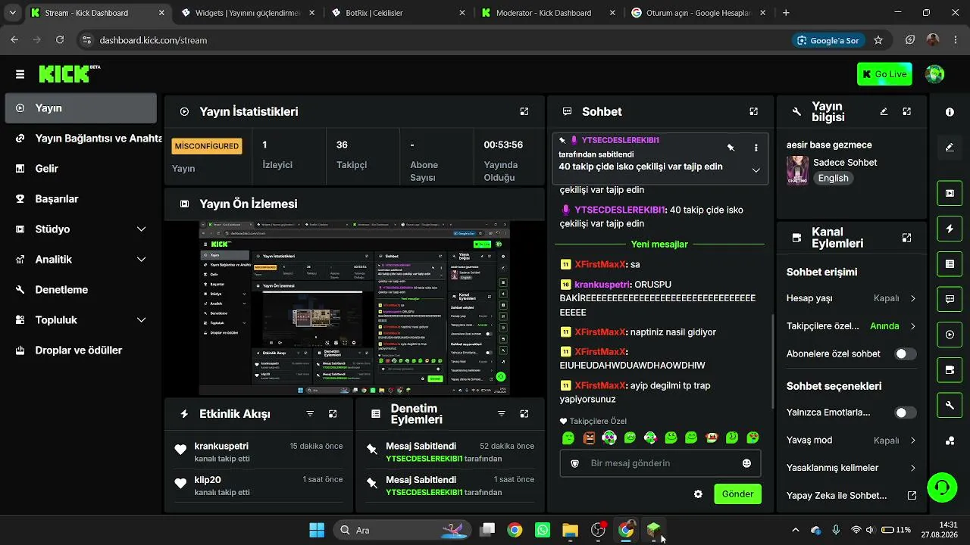The width and height of the screenshot is (970, 545).
Task: Open the Windows Start menu
Action: point(317,530)
